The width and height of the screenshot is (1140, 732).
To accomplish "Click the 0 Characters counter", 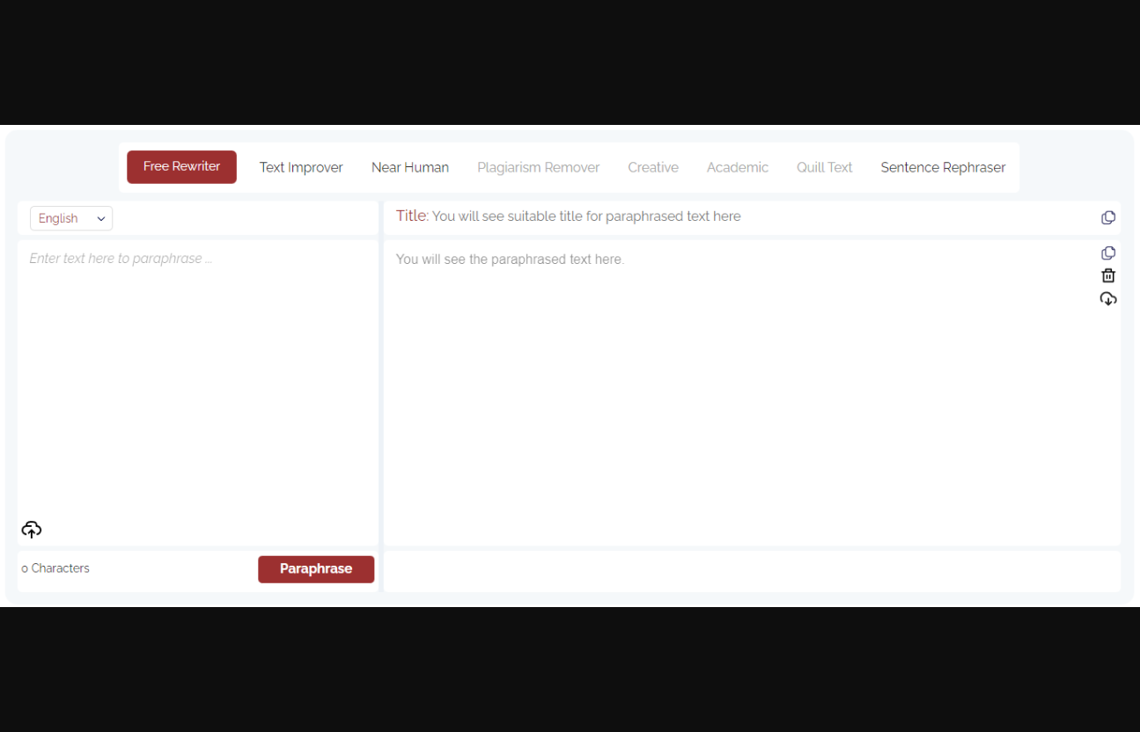I will (x=55, y=568).
